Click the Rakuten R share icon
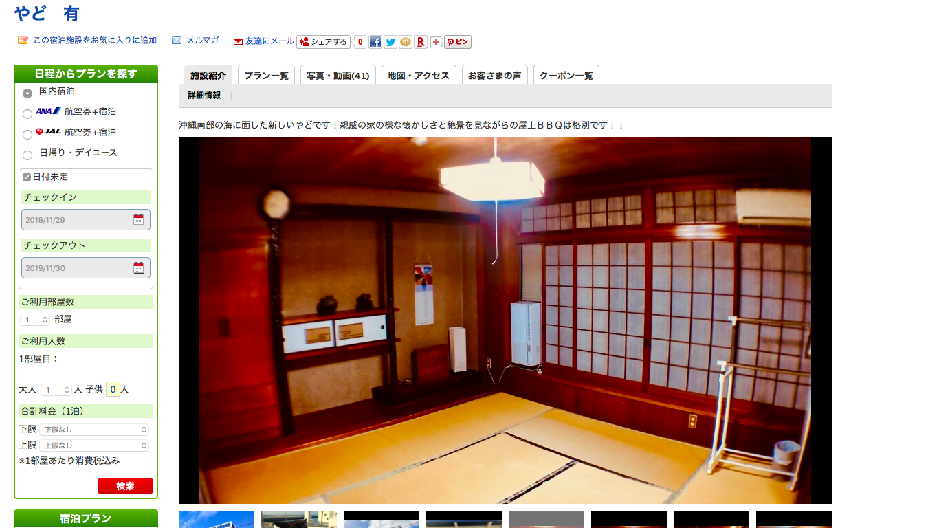Image resolution: width=939 pixels, height=528 pixels. click(421, 42)
